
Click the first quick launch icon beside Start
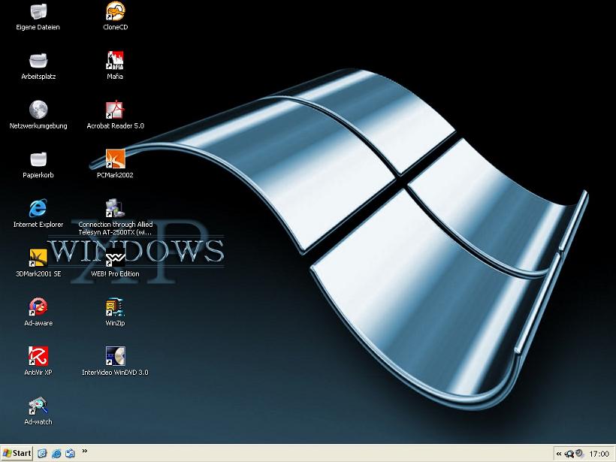(x=42, y=453)
